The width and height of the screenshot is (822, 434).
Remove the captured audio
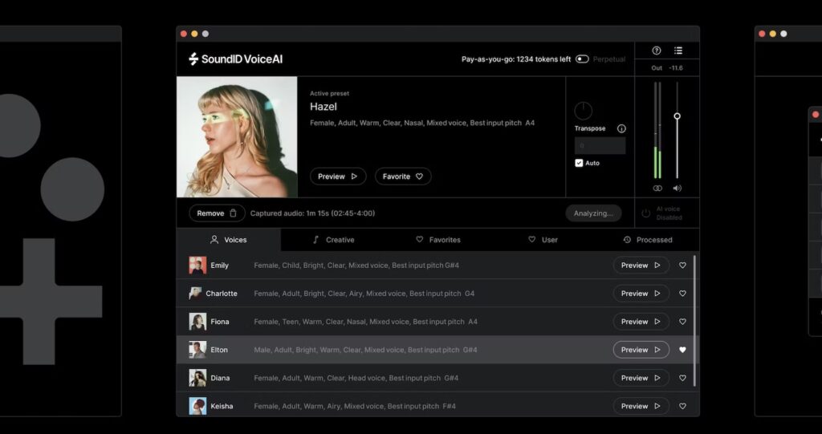(217, 213)
